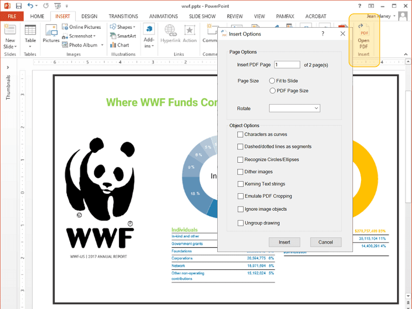Open TRANSITIONS tab
This screenshot has height=309, width=412.
pyautogui.click(x=123, y=16)
